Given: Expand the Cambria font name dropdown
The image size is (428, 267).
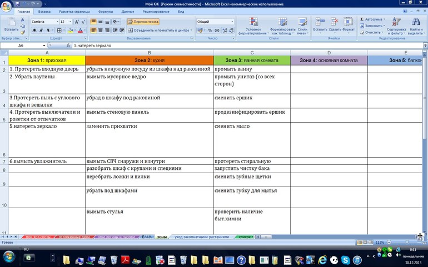Looking at the screenshot, I should click(x=57, y=22).
